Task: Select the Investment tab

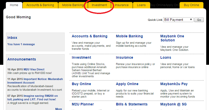Action: point(99,5)
